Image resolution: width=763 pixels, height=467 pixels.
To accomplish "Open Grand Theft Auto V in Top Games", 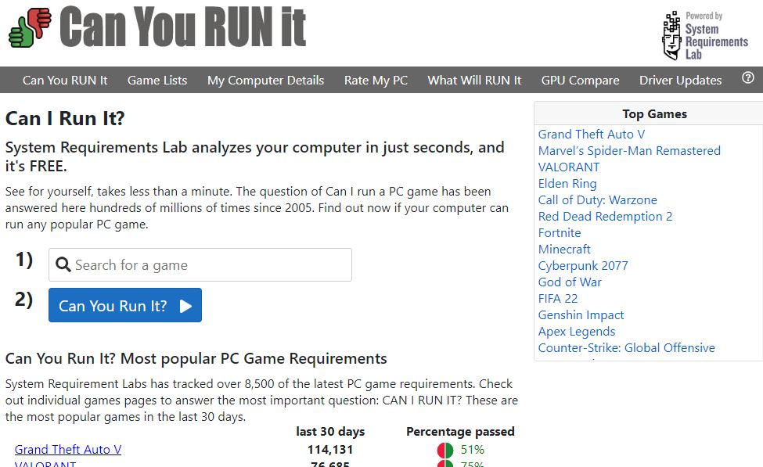I will [592, 135].
